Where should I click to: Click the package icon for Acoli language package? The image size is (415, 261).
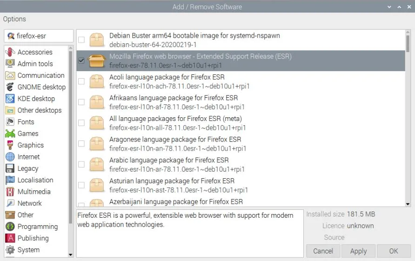click(x=97, y=81)
